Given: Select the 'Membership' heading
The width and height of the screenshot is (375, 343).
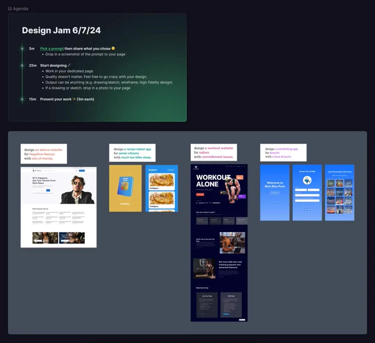Looking at the screenshot, I should 202,288.
